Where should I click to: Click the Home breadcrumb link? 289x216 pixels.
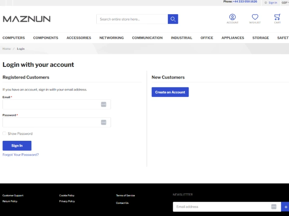point(7,49)
